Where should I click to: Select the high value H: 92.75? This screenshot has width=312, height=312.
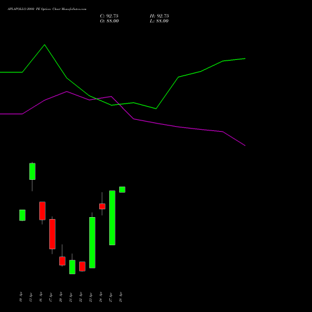click(159, 16)
